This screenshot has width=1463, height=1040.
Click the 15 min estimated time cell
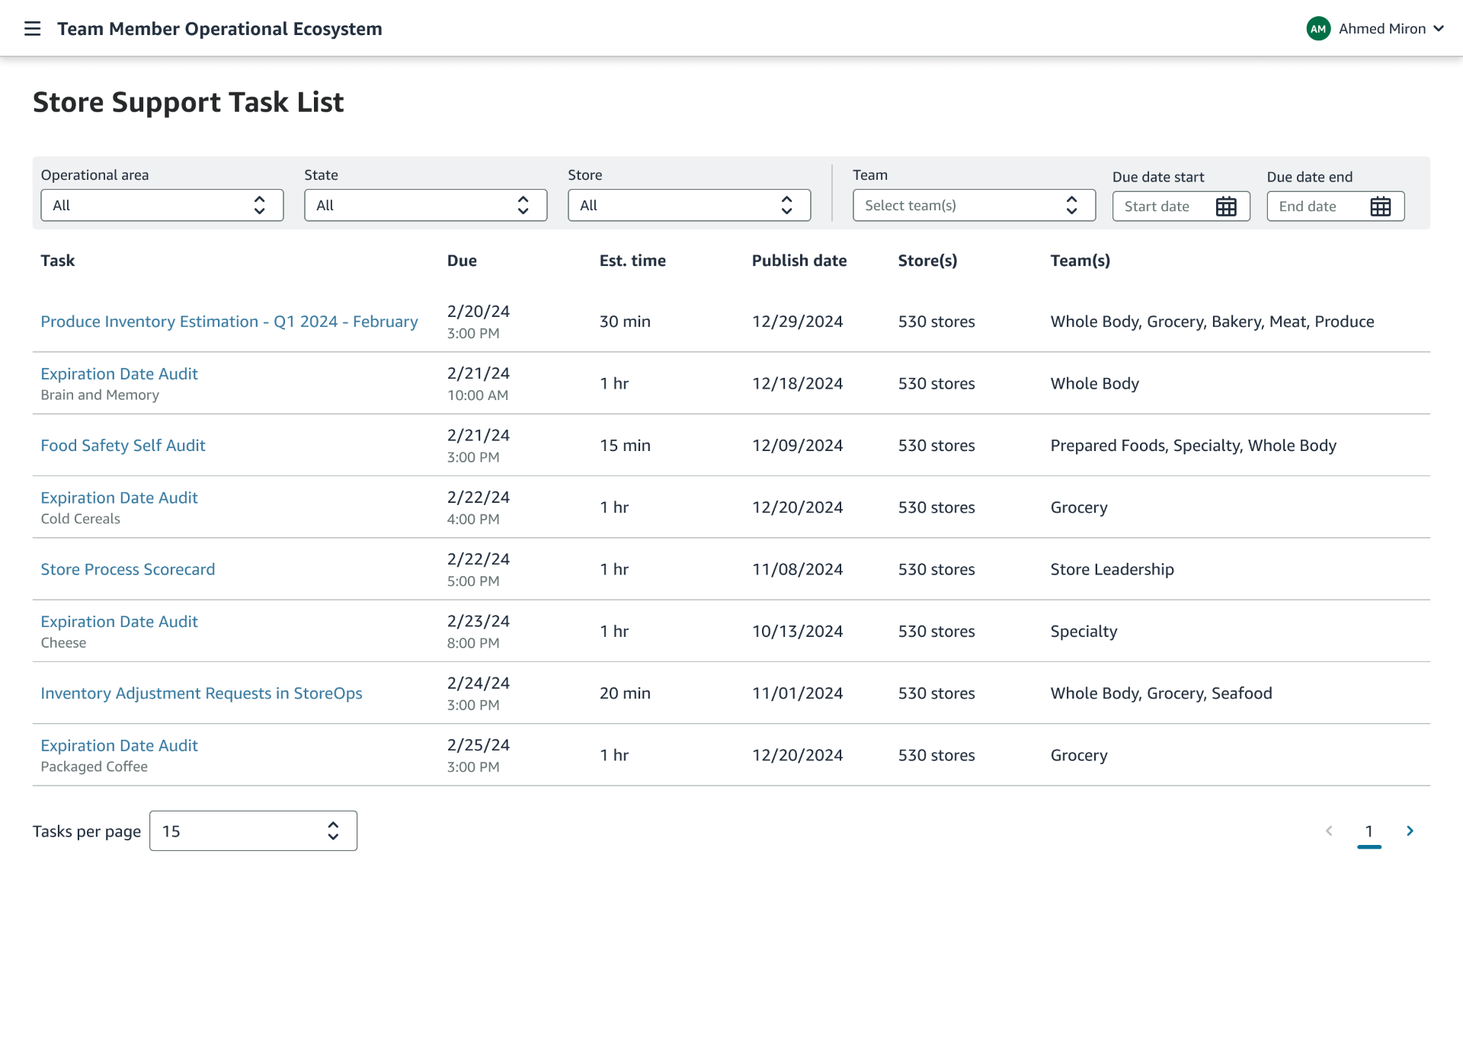pyautogui.click(x=625, y=446)
